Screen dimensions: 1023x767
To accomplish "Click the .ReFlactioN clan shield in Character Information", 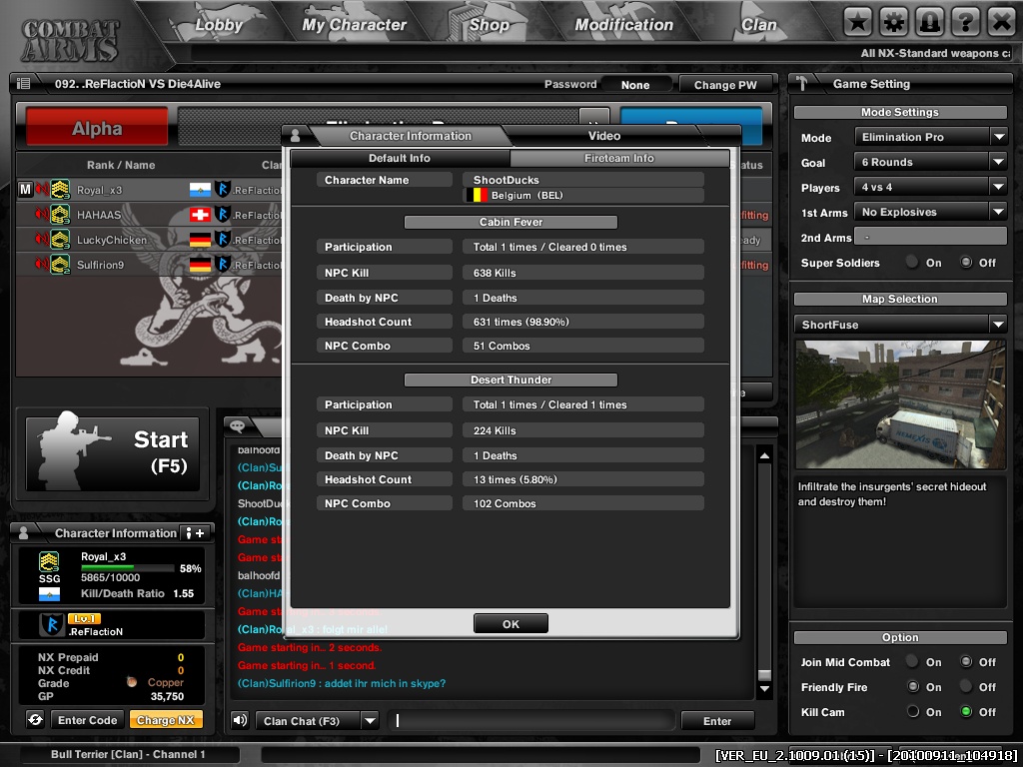I will (x=52, y=625).
